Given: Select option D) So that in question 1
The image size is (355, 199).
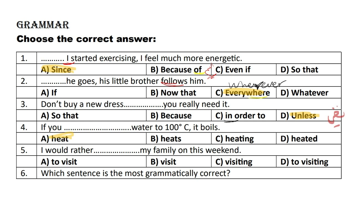Looking at the screenshot, I should pos(299,70).
